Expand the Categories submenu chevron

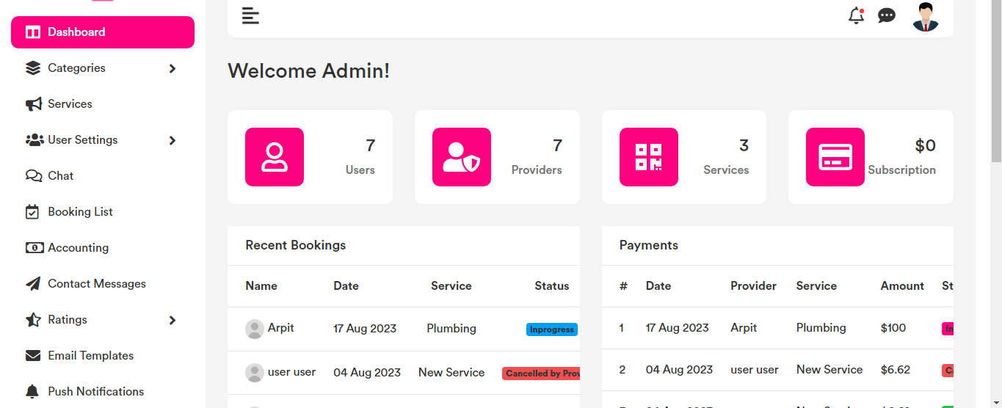tap(173, 68)
